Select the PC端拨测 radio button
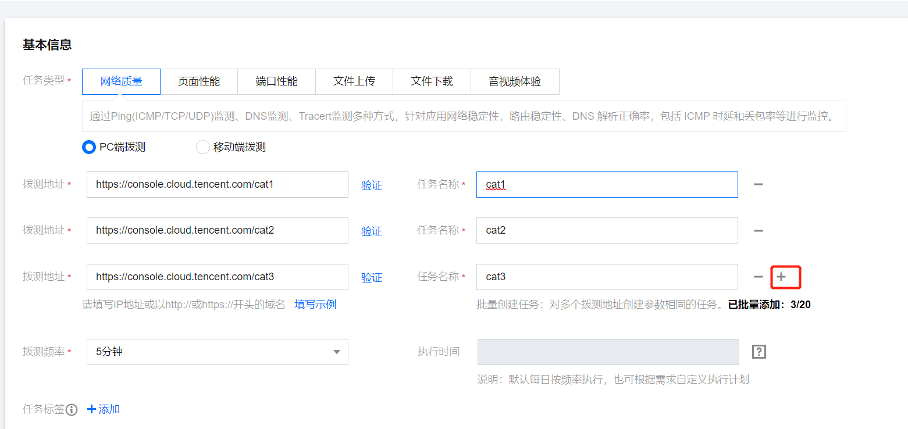The height and width of the screenshot is (429, 908). (x=88, y=147)
